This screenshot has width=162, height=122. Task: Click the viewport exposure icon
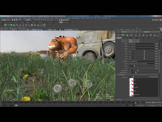(x=55, y=30)
